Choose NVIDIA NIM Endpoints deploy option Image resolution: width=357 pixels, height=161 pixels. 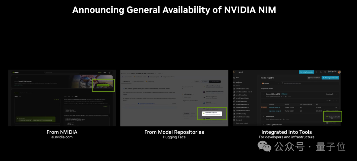click(212, 113)
